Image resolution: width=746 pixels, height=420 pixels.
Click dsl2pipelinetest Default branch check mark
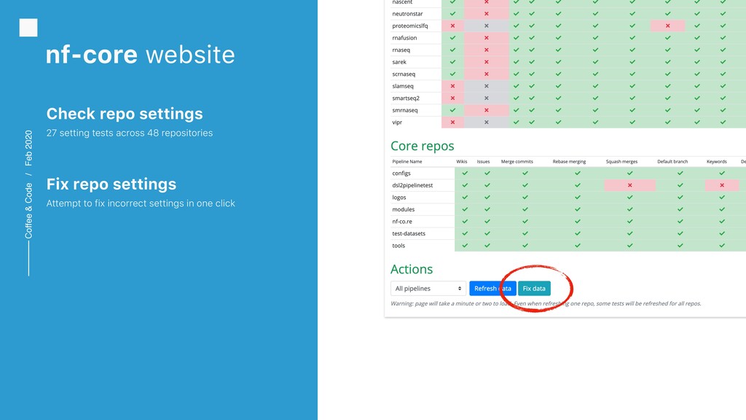click(680, 185)
